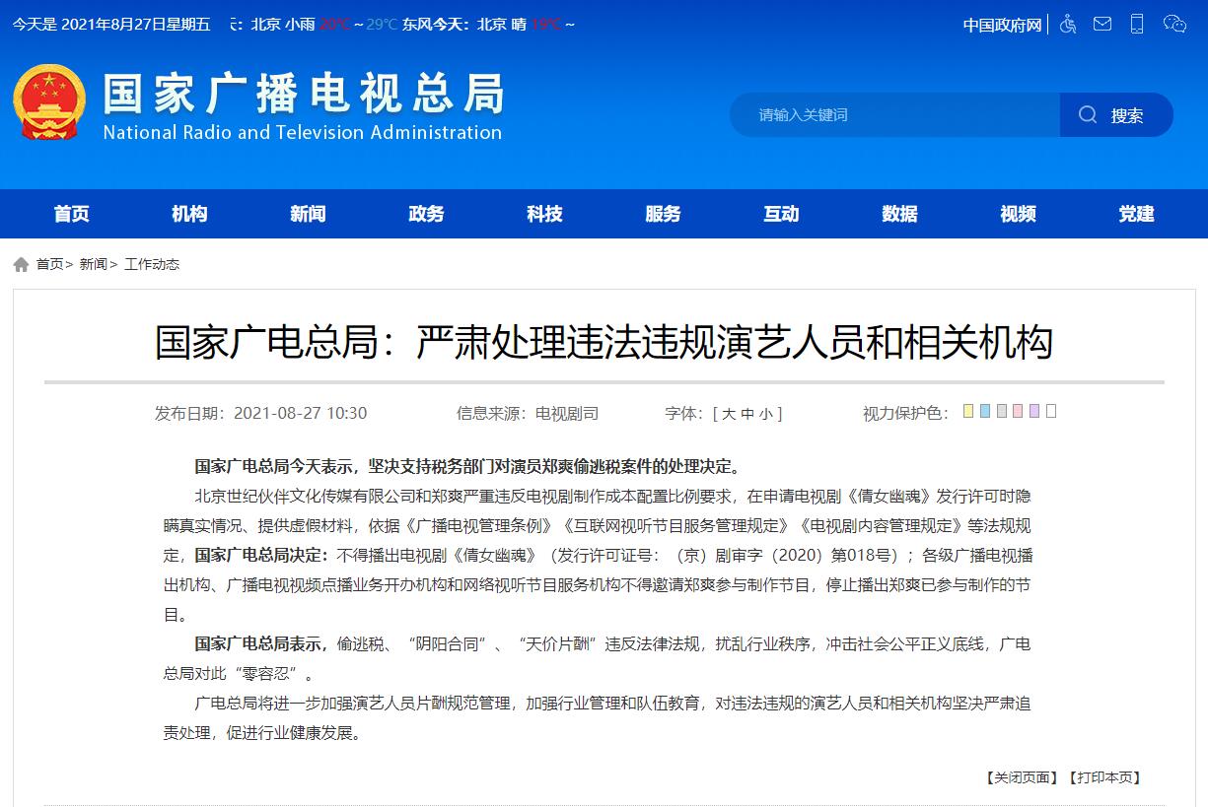
Task: Open the 视频 navigation menu item
Action: (1018, 214)
